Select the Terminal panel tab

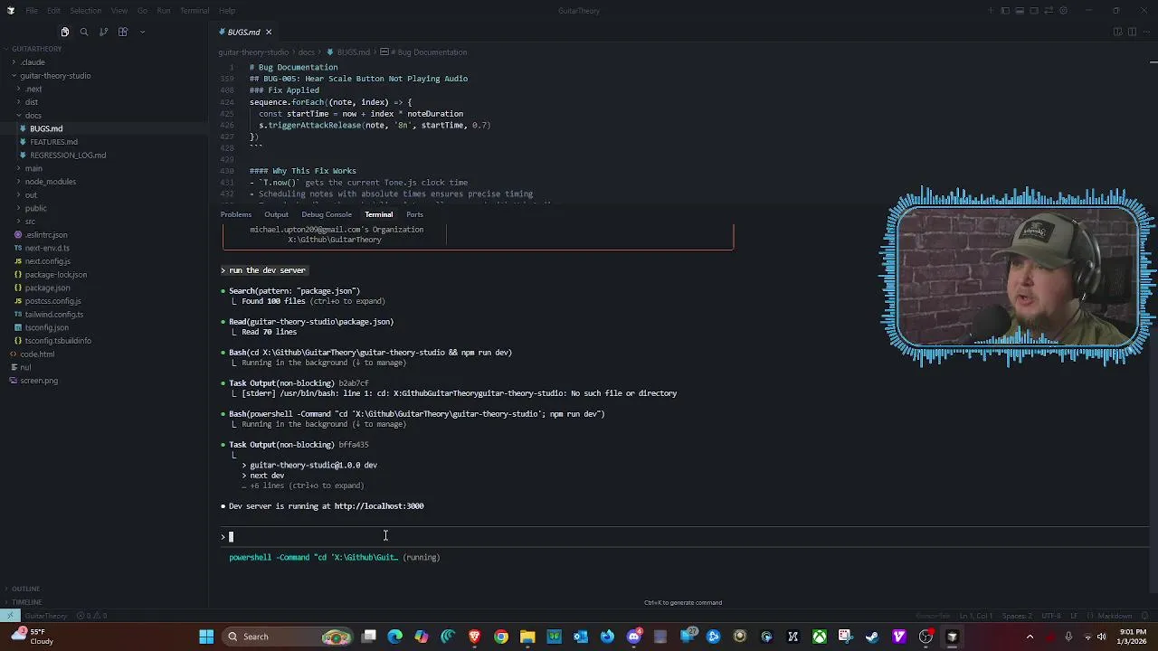click(379, 215)
